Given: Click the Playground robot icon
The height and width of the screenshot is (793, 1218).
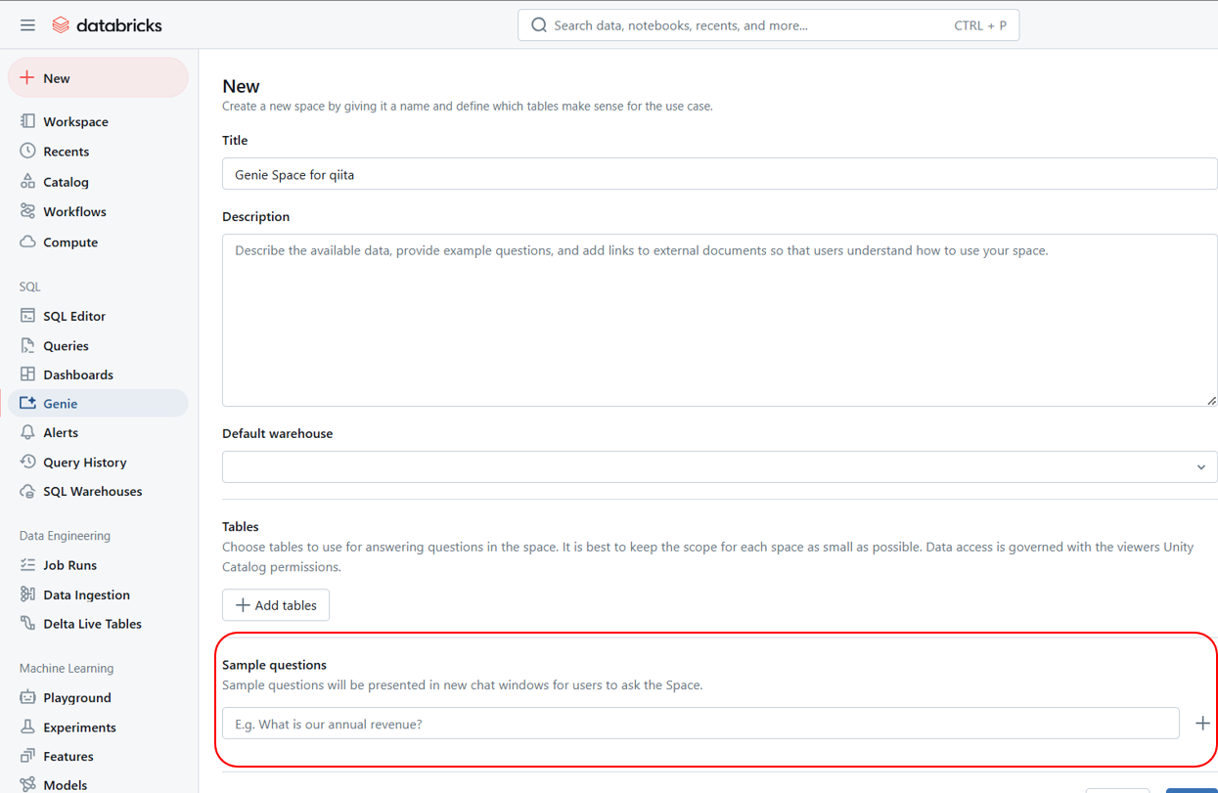Looking at the screenshot, I should coord(27,697).
